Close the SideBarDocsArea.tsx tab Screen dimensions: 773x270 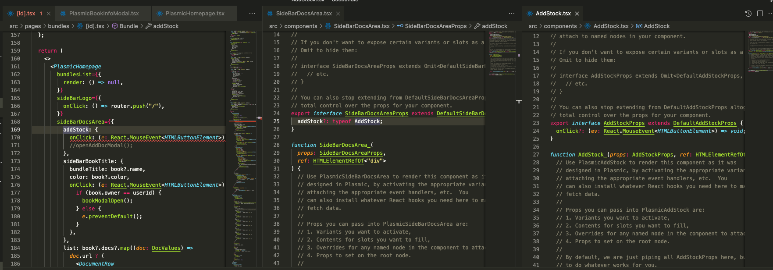pyautogui.click(x=338, y=14)
